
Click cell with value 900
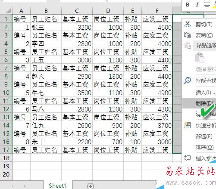pyautogui.click(x=108, y=125)
